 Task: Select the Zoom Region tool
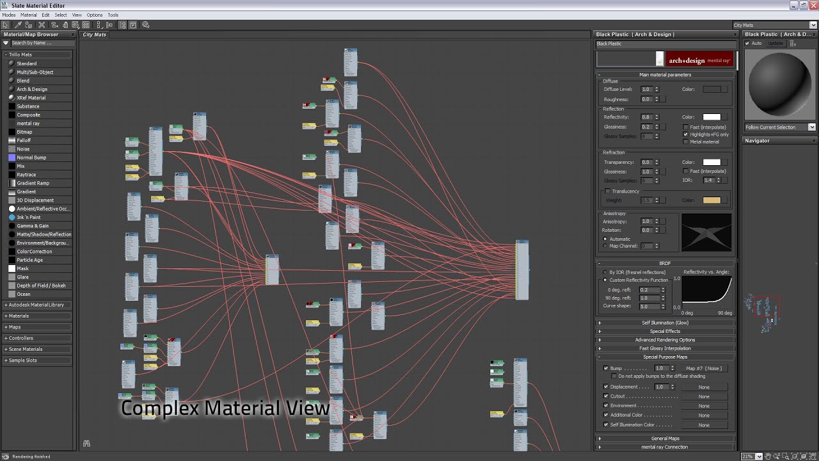pyautogui.click(x=784, y=457)
